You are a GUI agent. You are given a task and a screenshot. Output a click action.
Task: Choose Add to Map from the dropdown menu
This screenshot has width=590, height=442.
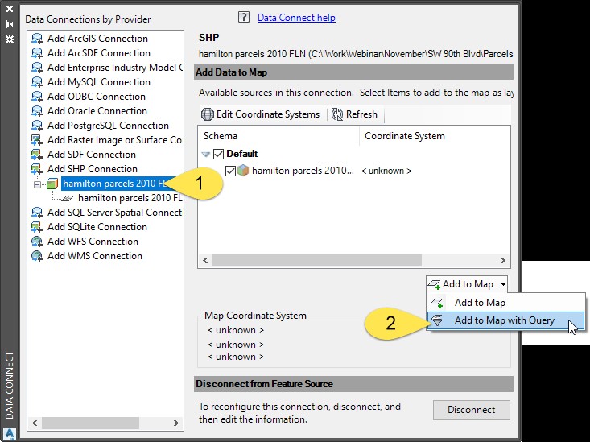click(x=506, y=303)
